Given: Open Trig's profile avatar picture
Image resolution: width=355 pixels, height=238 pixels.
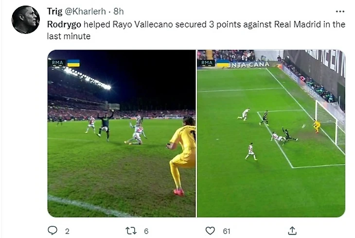Looking at the screenshot, I should [26, 20].
